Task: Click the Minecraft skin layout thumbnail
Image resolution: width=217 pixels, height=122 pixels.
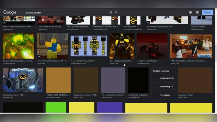Action: point(89,46)
